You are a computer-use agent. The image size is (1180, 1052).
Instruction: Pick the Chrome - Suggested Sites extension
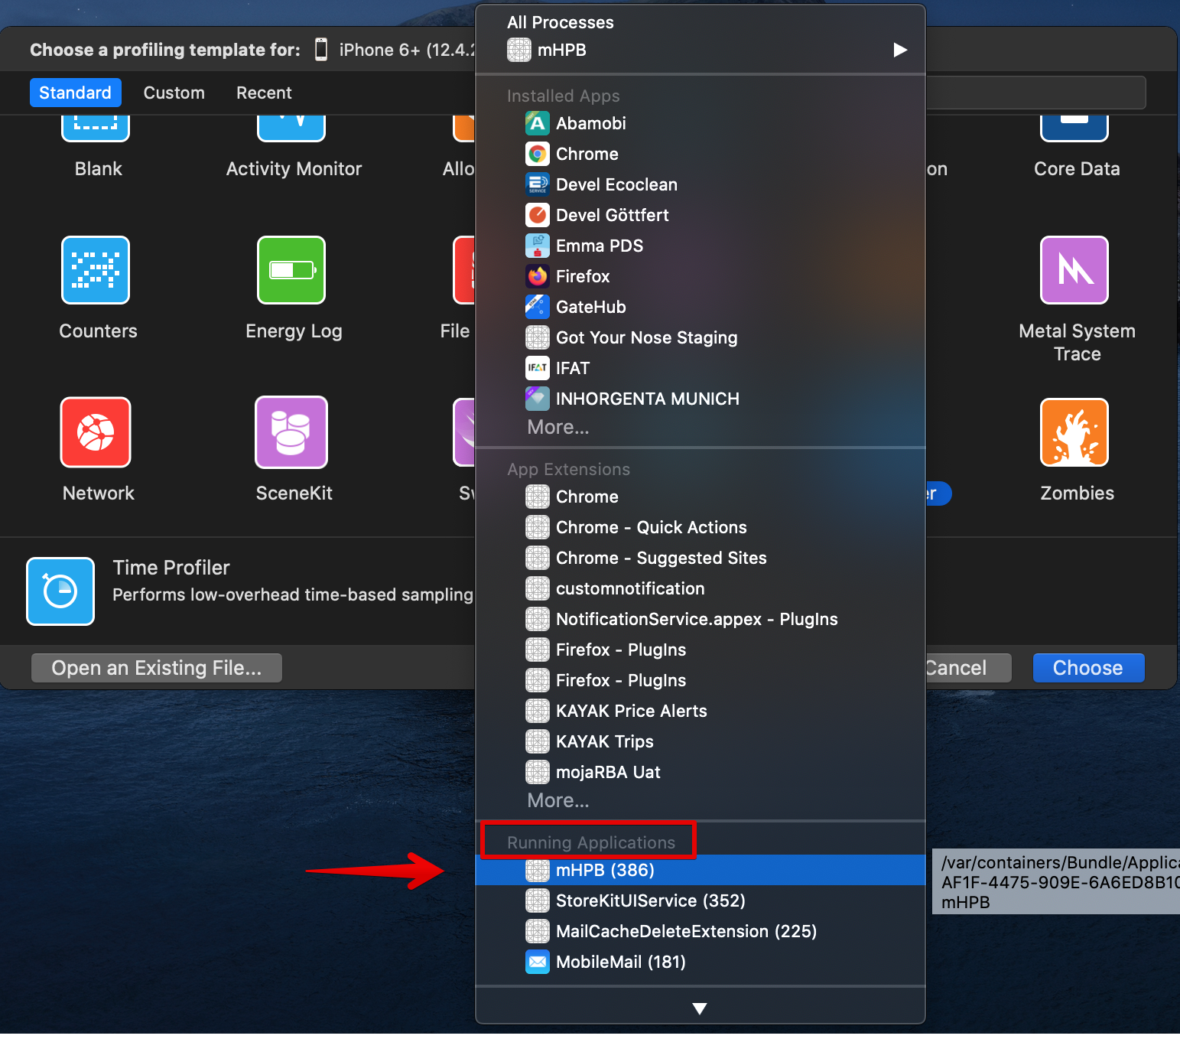click(x=661, y=558)
